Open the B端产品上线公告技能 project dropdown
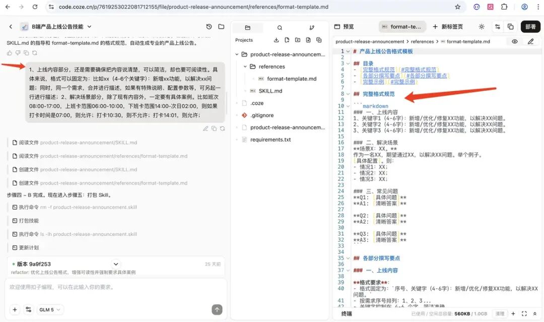Viewport: 544px width, 322px height. tap(89, 26)
